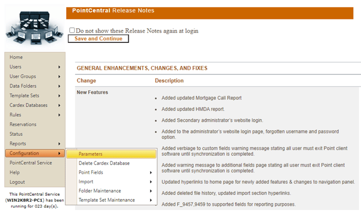This screenshot has width=361, height=212.
Task: Click Save and Continue button
Action: 98,39
